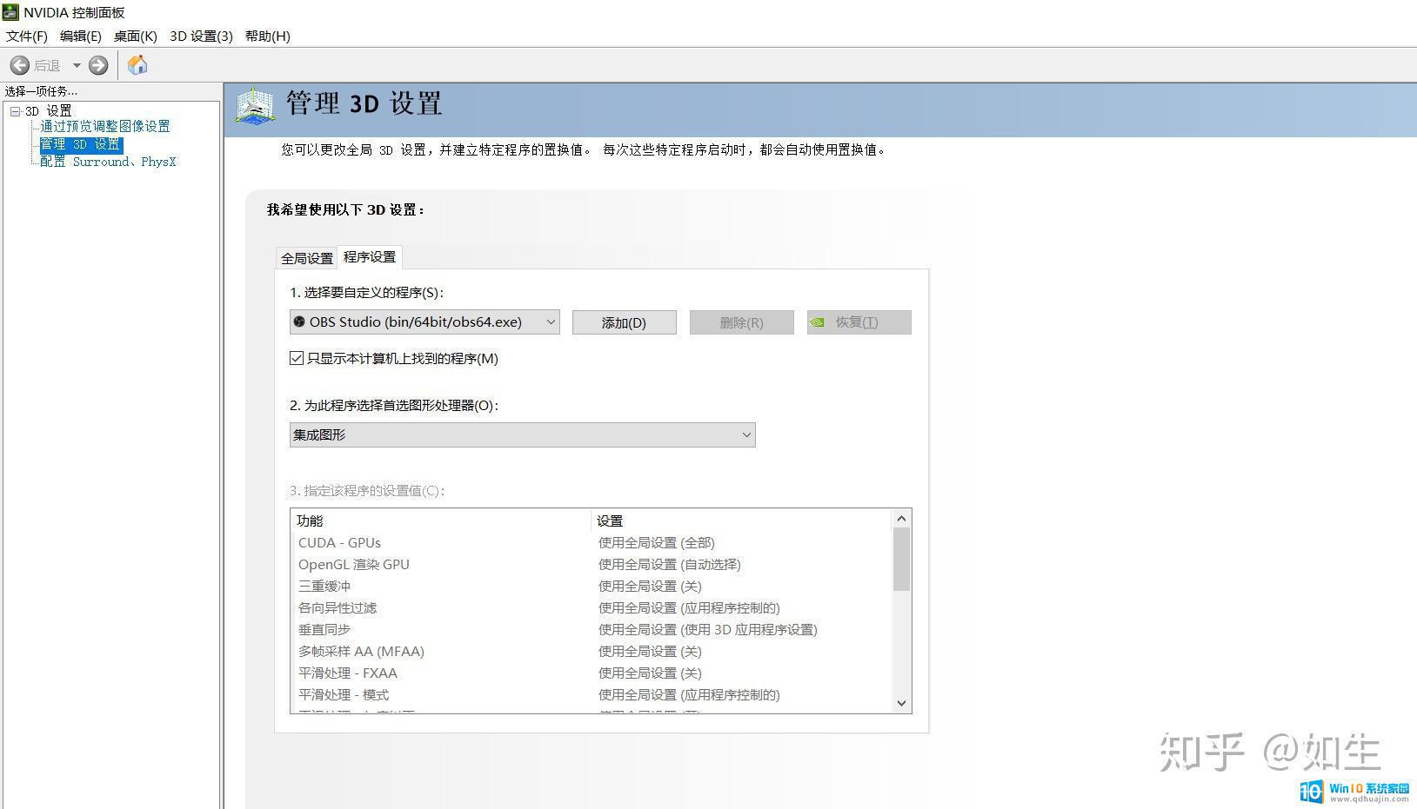Open the back history dropdown arrow
Image resolution: width=1417 pixels, height=809 pixels.
point(77,65)
